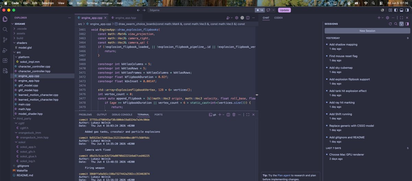Open chat settings gear icon
This screenshot has height=181, width=412.
click(388, 18)
